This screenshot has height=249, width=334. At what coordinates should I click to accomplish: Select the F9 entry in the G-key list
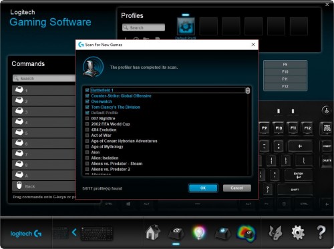tap(285, 65)
